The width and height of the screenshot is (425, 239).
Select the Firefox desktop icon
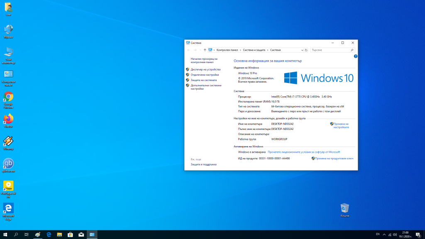tap(8, 119)
